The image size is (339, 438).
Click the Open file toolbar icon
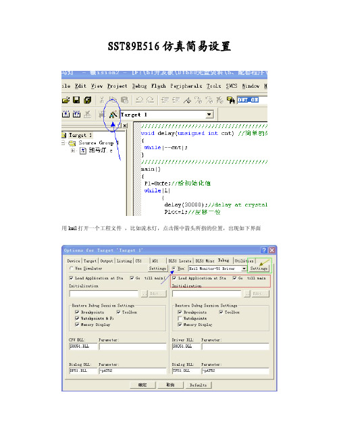[66, 100]
